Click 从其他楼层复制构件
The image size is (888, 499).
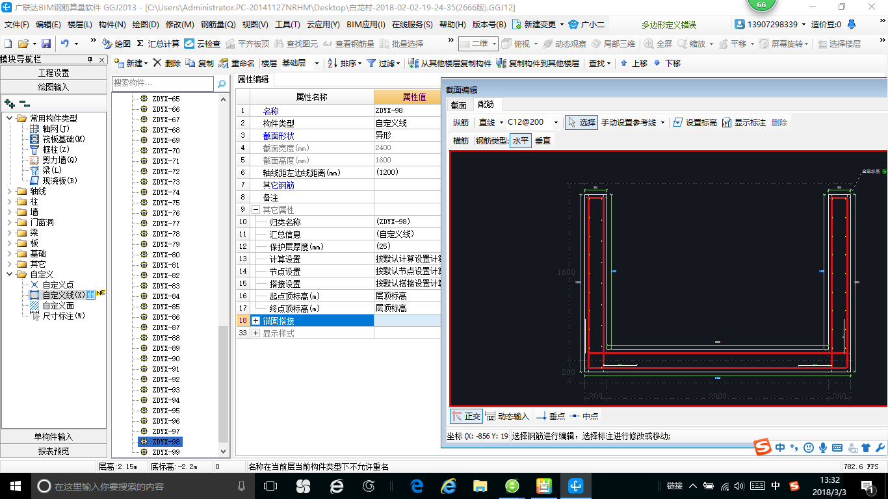tap(450, 63)
